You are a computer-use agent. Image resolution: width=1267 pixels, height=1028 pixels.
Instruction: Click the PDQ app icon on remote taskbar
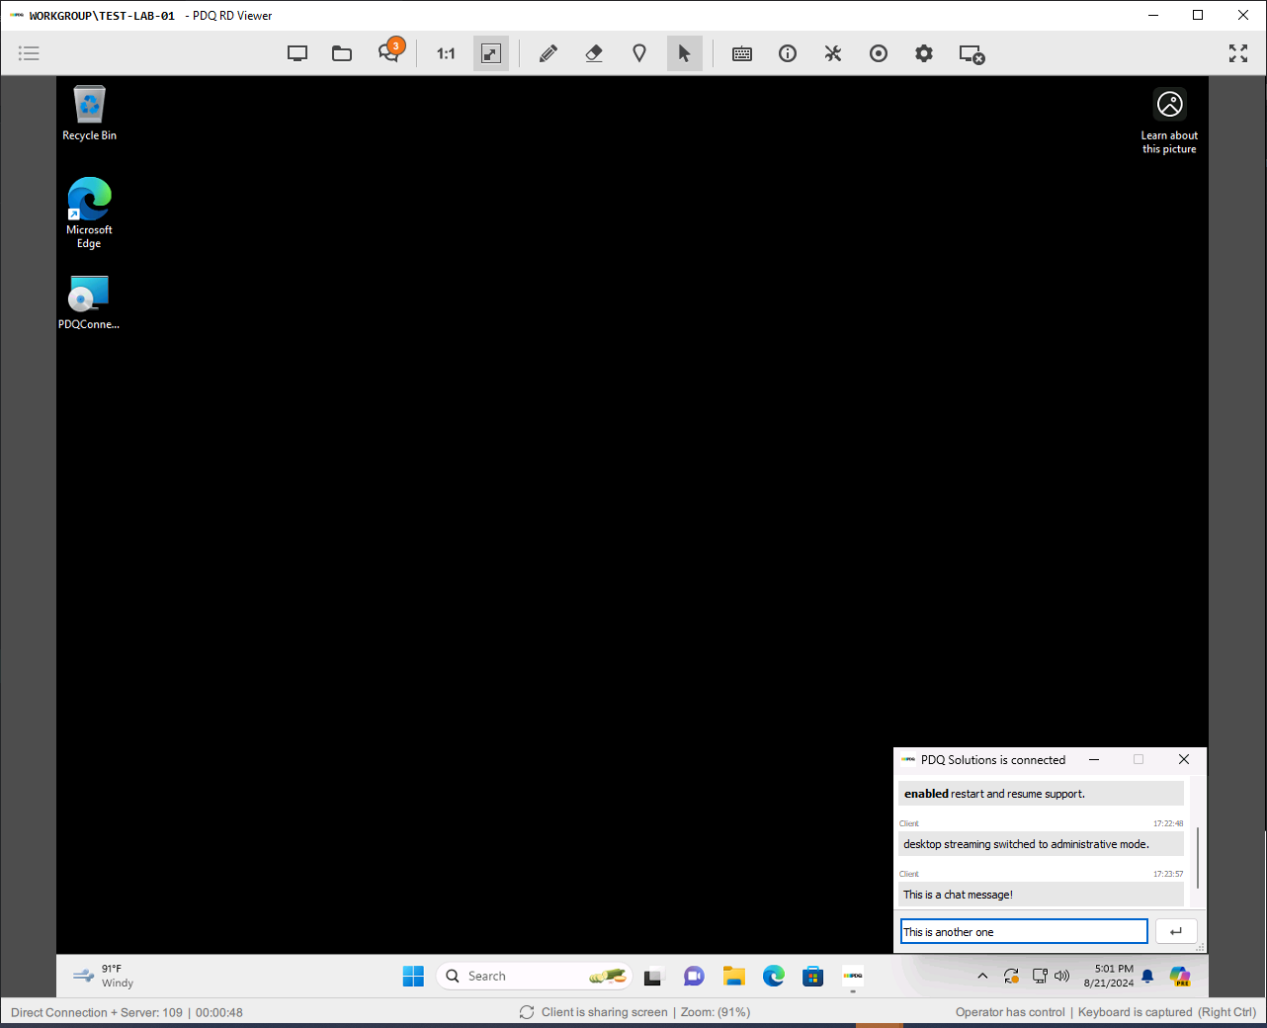tap(853, 976)
